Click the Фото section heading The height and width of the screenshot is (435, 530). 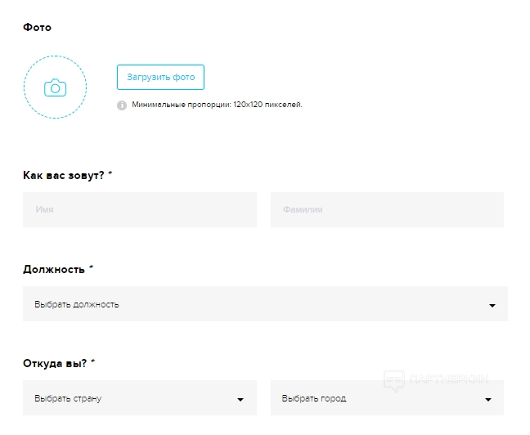tap(37, 27)
